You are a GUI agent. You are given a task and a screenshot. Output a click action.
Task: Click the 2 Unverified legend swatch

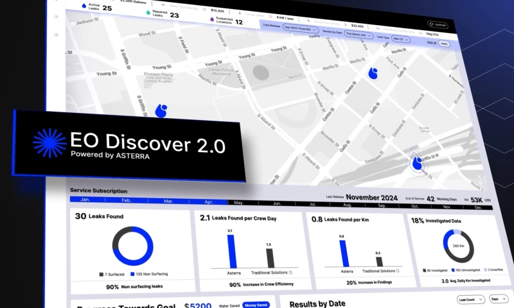point(486,269)
